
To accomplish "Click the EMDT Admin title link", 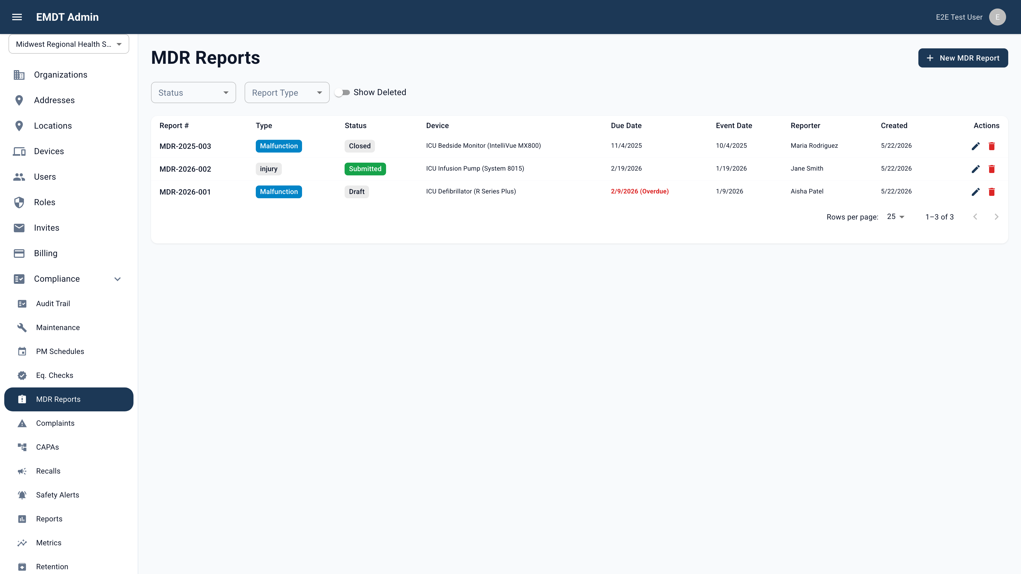I will tap(67, 17).
